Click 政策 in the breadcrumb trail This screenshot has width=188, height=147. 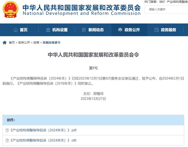coord(36,42)
